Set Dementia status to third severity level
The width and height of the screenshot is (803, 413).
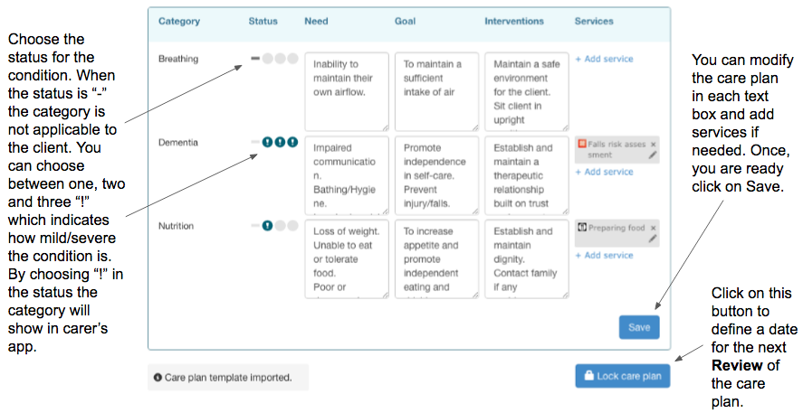click(292, 142)
